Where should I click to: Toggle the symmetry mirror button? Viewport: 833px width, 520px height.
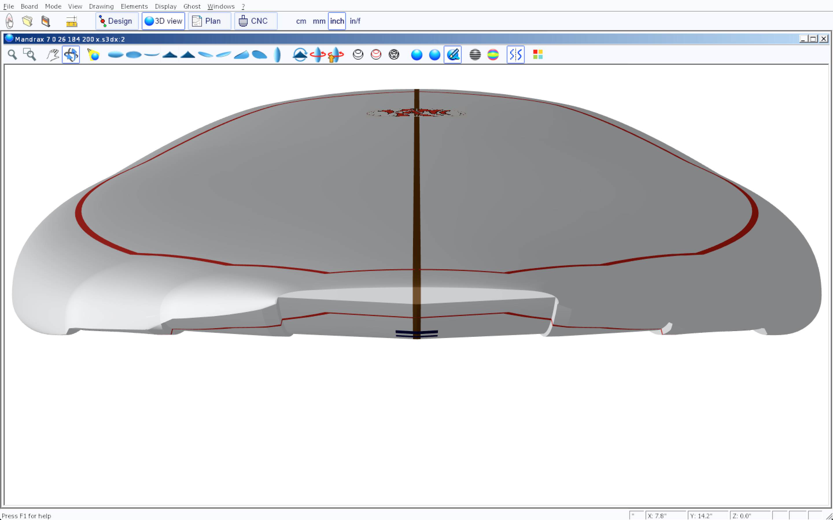515,55
